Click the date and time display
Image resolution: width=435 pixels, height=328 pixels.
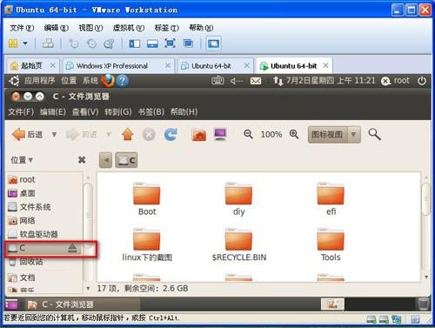tap(331, 81)
